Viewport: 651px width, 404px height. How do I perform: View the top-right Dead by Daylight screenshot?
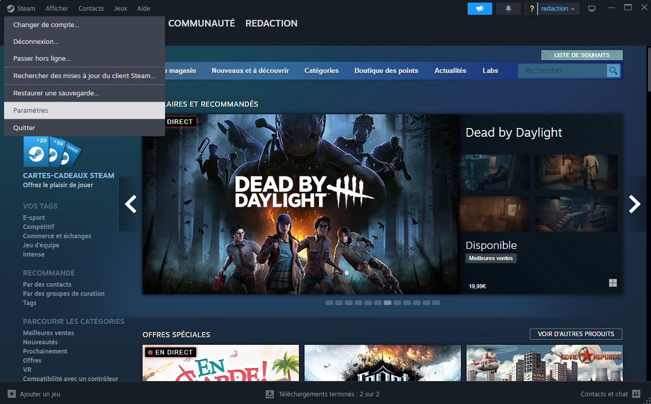coord(576,172)
